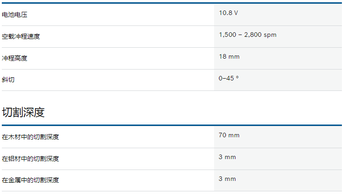This screenshot has width=346, height=195.
Task: Select the 1,500 – 2,800 spm value
Action: click(x=248, y=35)
